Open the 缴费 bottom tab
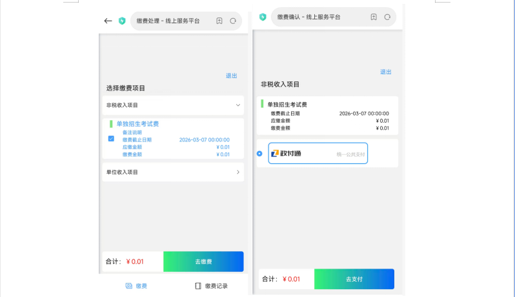 coord(136,285)
